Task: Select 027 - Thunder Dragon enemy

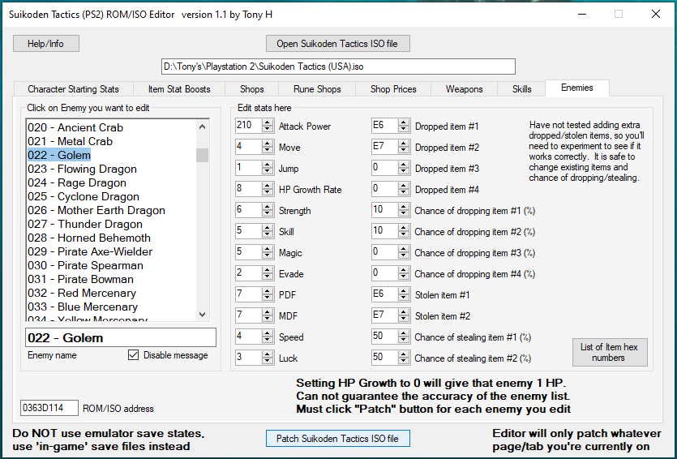Action: (110, 225)
